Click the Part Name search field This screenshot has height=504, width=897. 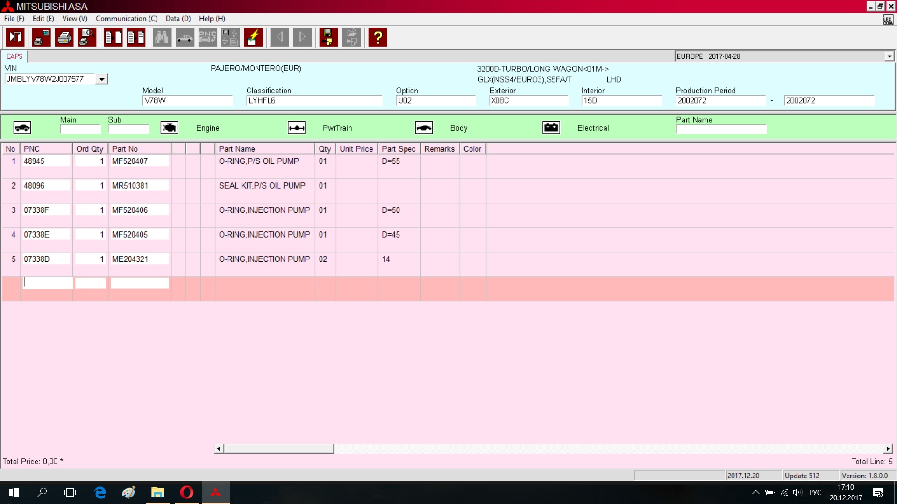point(721,129)
